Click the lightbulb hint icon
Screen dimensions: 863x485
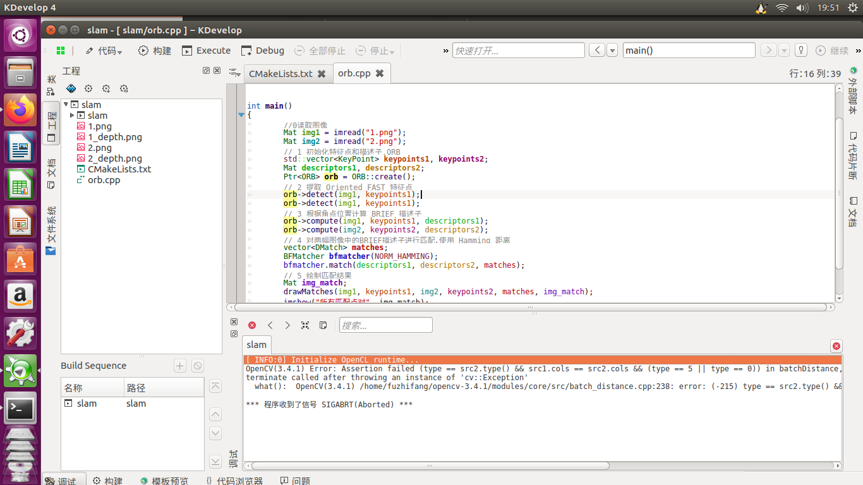tap(801, 51)
